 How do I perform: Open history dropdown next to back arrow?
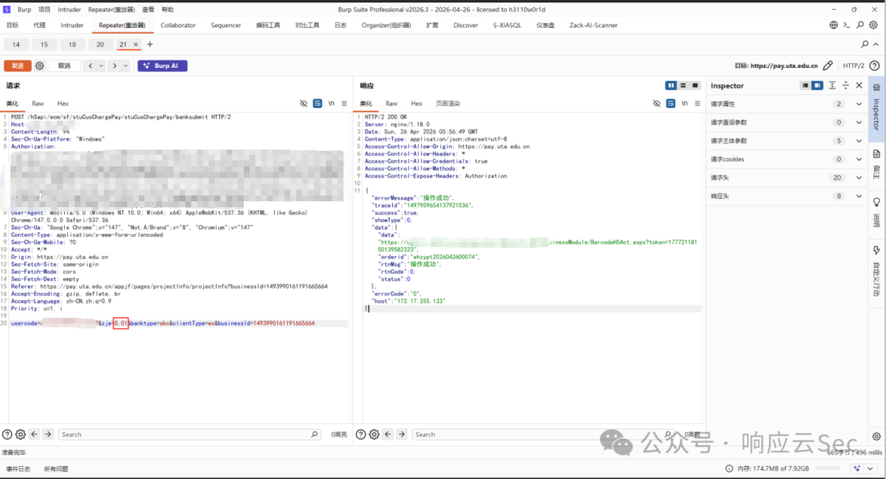(x=101, y=66)
